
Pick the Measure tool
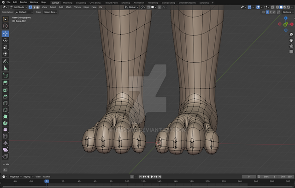[6, 68]
